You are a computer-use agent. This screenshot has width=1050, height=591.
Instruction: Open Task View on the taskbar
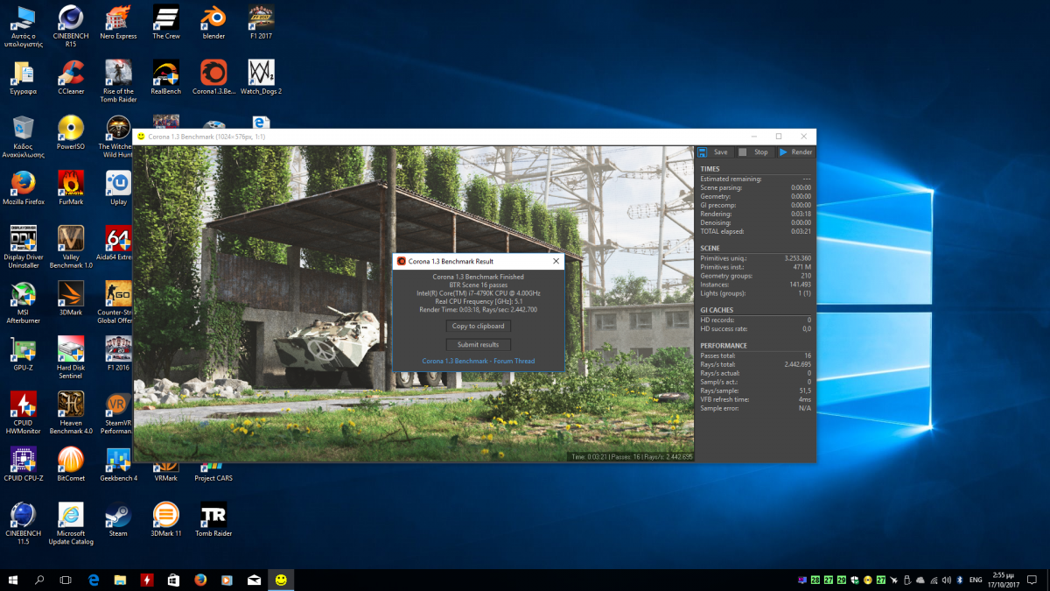(x=66, y=580)
